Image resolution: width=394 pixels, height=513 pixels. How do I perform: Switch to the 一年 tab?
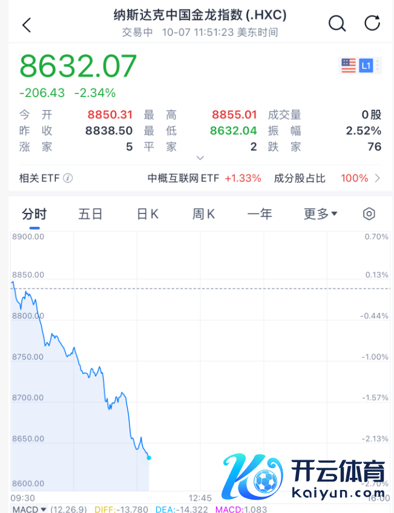(260, 213)
